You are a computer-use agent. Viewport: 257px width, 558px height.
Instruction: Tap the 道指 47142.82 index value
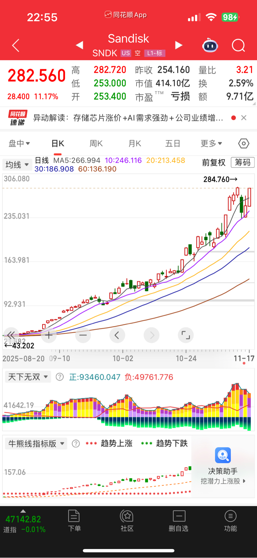[x=23, y=519]
